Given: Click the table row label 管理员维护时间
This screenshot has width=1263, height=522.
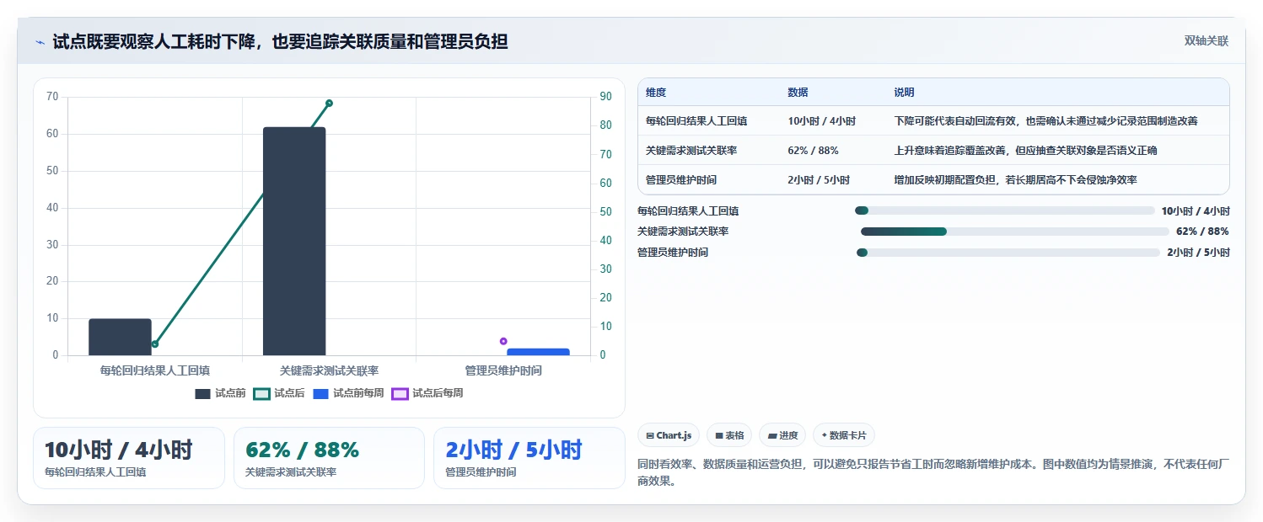Looking at the screenshot, I should 681,180.
